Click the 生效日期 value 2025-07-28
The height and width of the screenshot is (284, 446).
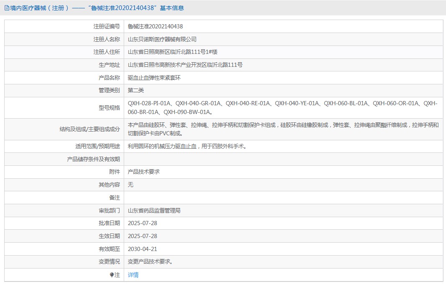click(142, 236)
